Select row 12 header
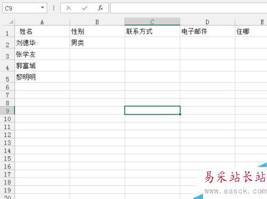 [x=7, y=134]
